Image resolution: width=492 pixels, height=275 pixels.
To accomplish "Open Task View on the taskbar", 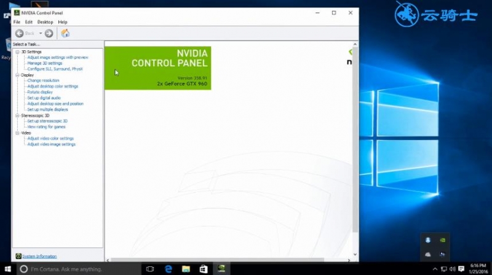I will 150,269.
